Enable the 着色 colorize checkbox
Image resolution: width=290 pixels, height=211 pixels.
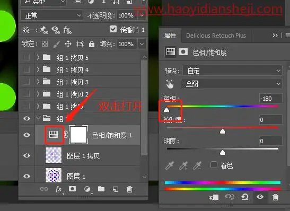coord(214,164)
